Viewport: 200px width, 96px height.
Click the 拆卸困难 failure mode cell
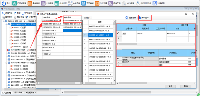[x=173, y=59]
